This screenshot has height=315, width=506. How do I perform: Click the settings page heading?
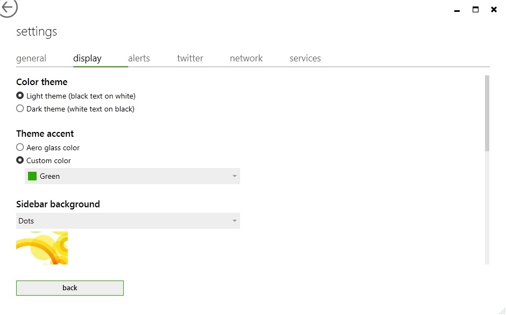click(x=36, y=32)
